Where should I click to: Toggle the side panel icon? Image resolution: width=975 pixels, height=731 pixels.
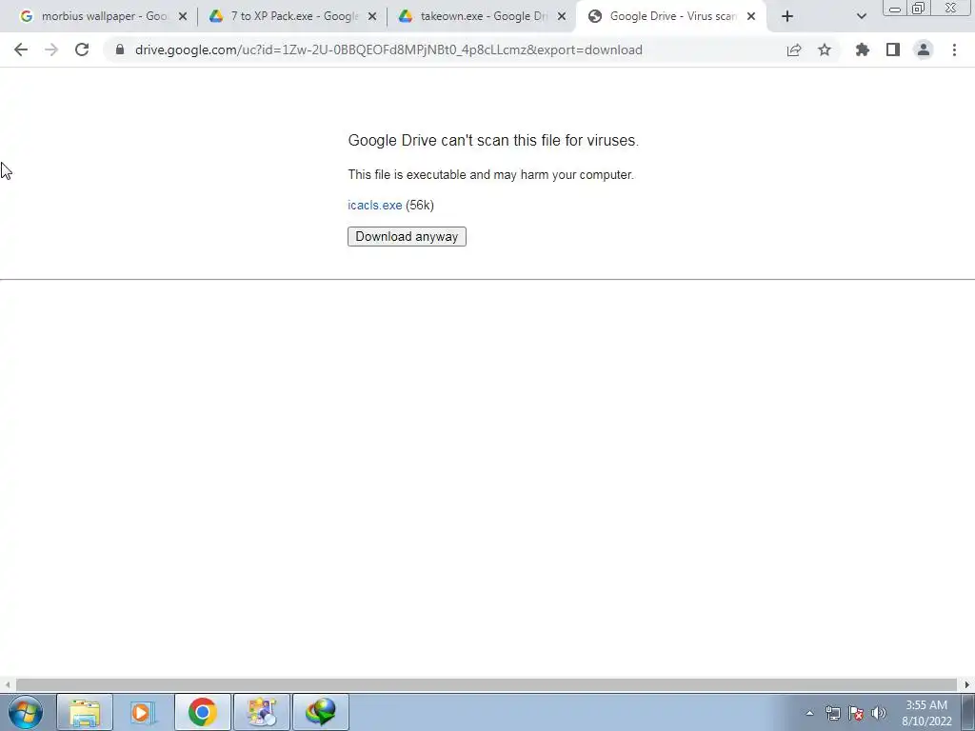pos(893,49)
